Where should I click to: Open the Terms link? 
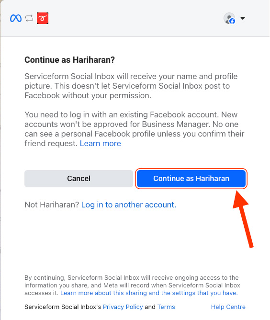pos(166,307)
